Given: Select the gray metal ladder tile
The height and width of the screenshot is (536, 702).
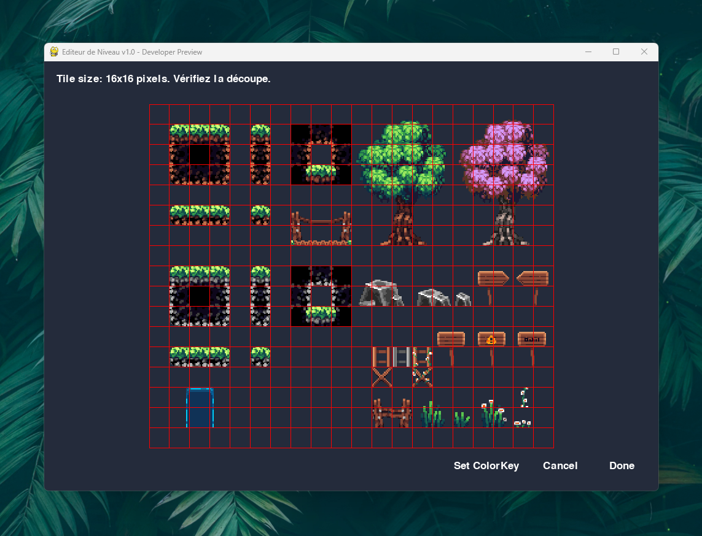Looking at the screenshot, I should [402, 357].
